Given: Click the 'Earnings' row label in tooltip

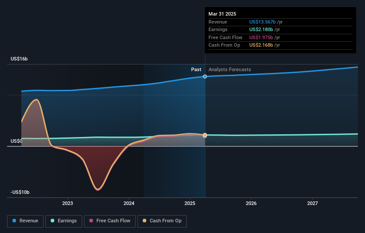Looking at the screenshot, I should pos(218,29).
